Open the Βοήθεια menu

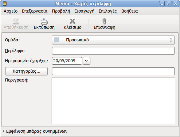click(x=130, y=11)
